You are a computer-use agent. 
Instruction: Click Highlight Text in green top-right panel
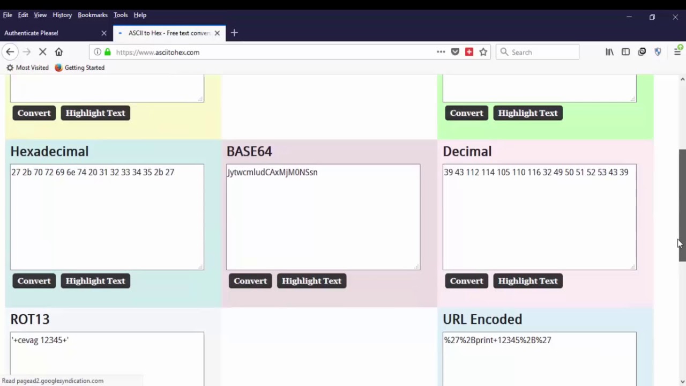tap(528, 113)
